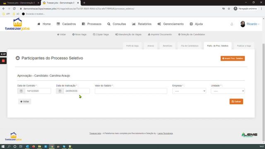Click the taskbar search icon

pos(9,147)
